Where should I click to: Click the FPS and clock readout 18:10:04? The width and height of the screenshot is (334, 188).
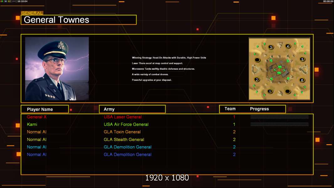click(14, 1)
